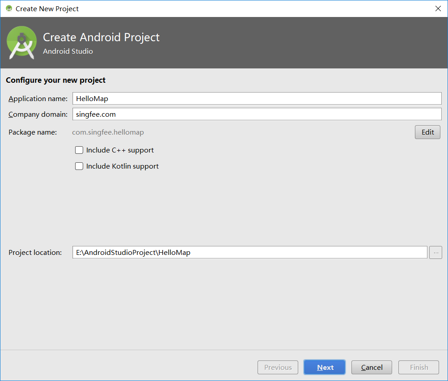Close the Create New Project dialog
The image size is (448, 381).
[438, 8]
